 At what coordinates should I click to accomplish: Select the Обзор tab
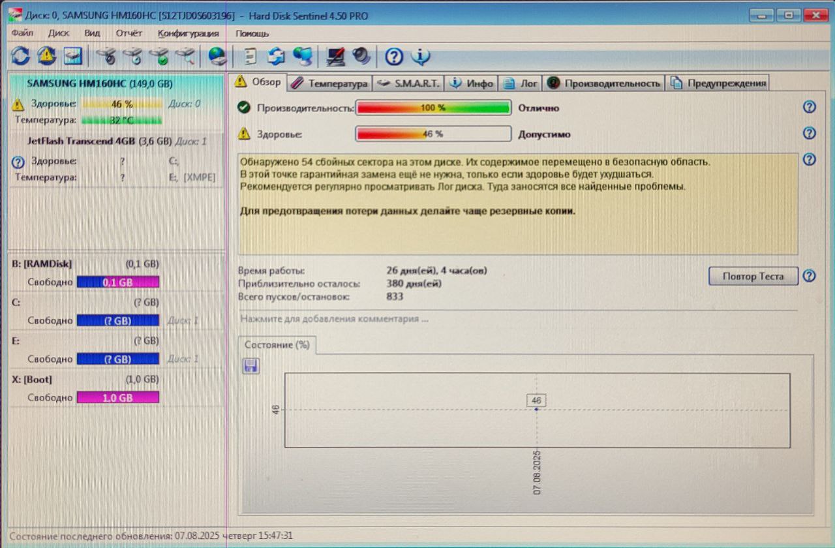[258, 82]
